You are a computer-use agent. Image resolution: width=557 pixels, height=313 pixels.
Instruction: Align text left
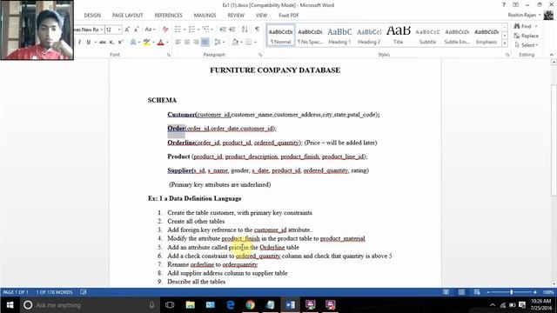pyautogui.click(x=178, y=42)
